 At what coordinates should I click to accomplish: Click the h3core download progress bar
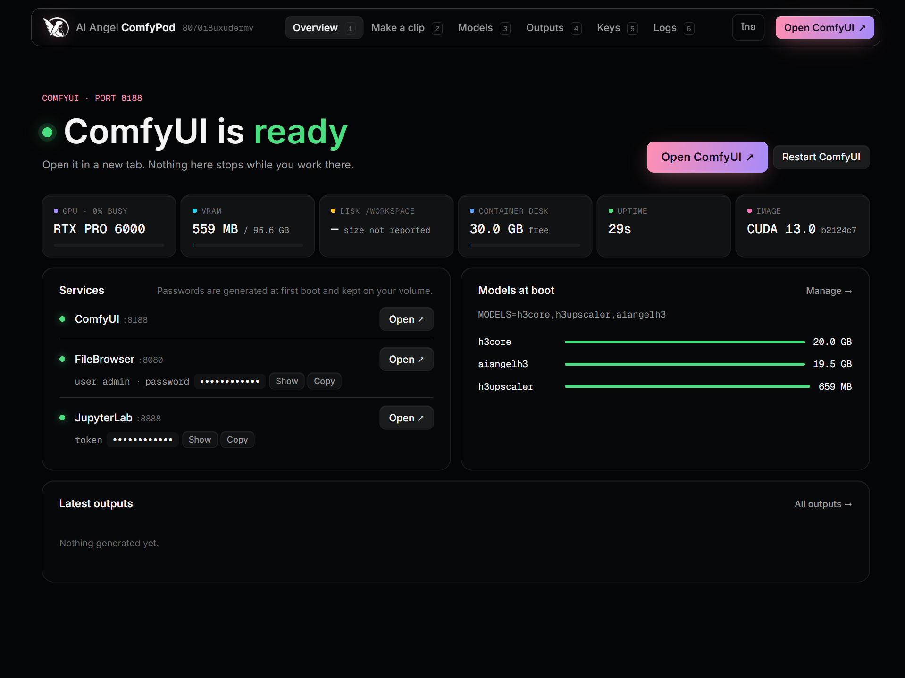point(684,342)
